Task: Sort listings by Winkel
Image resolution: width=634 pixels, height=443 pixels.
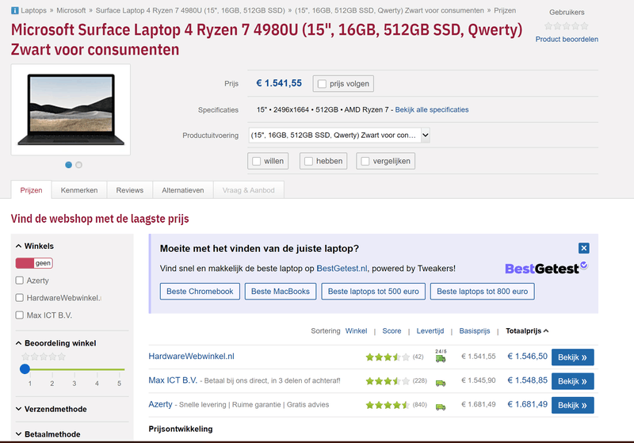Action: point(356,330)
